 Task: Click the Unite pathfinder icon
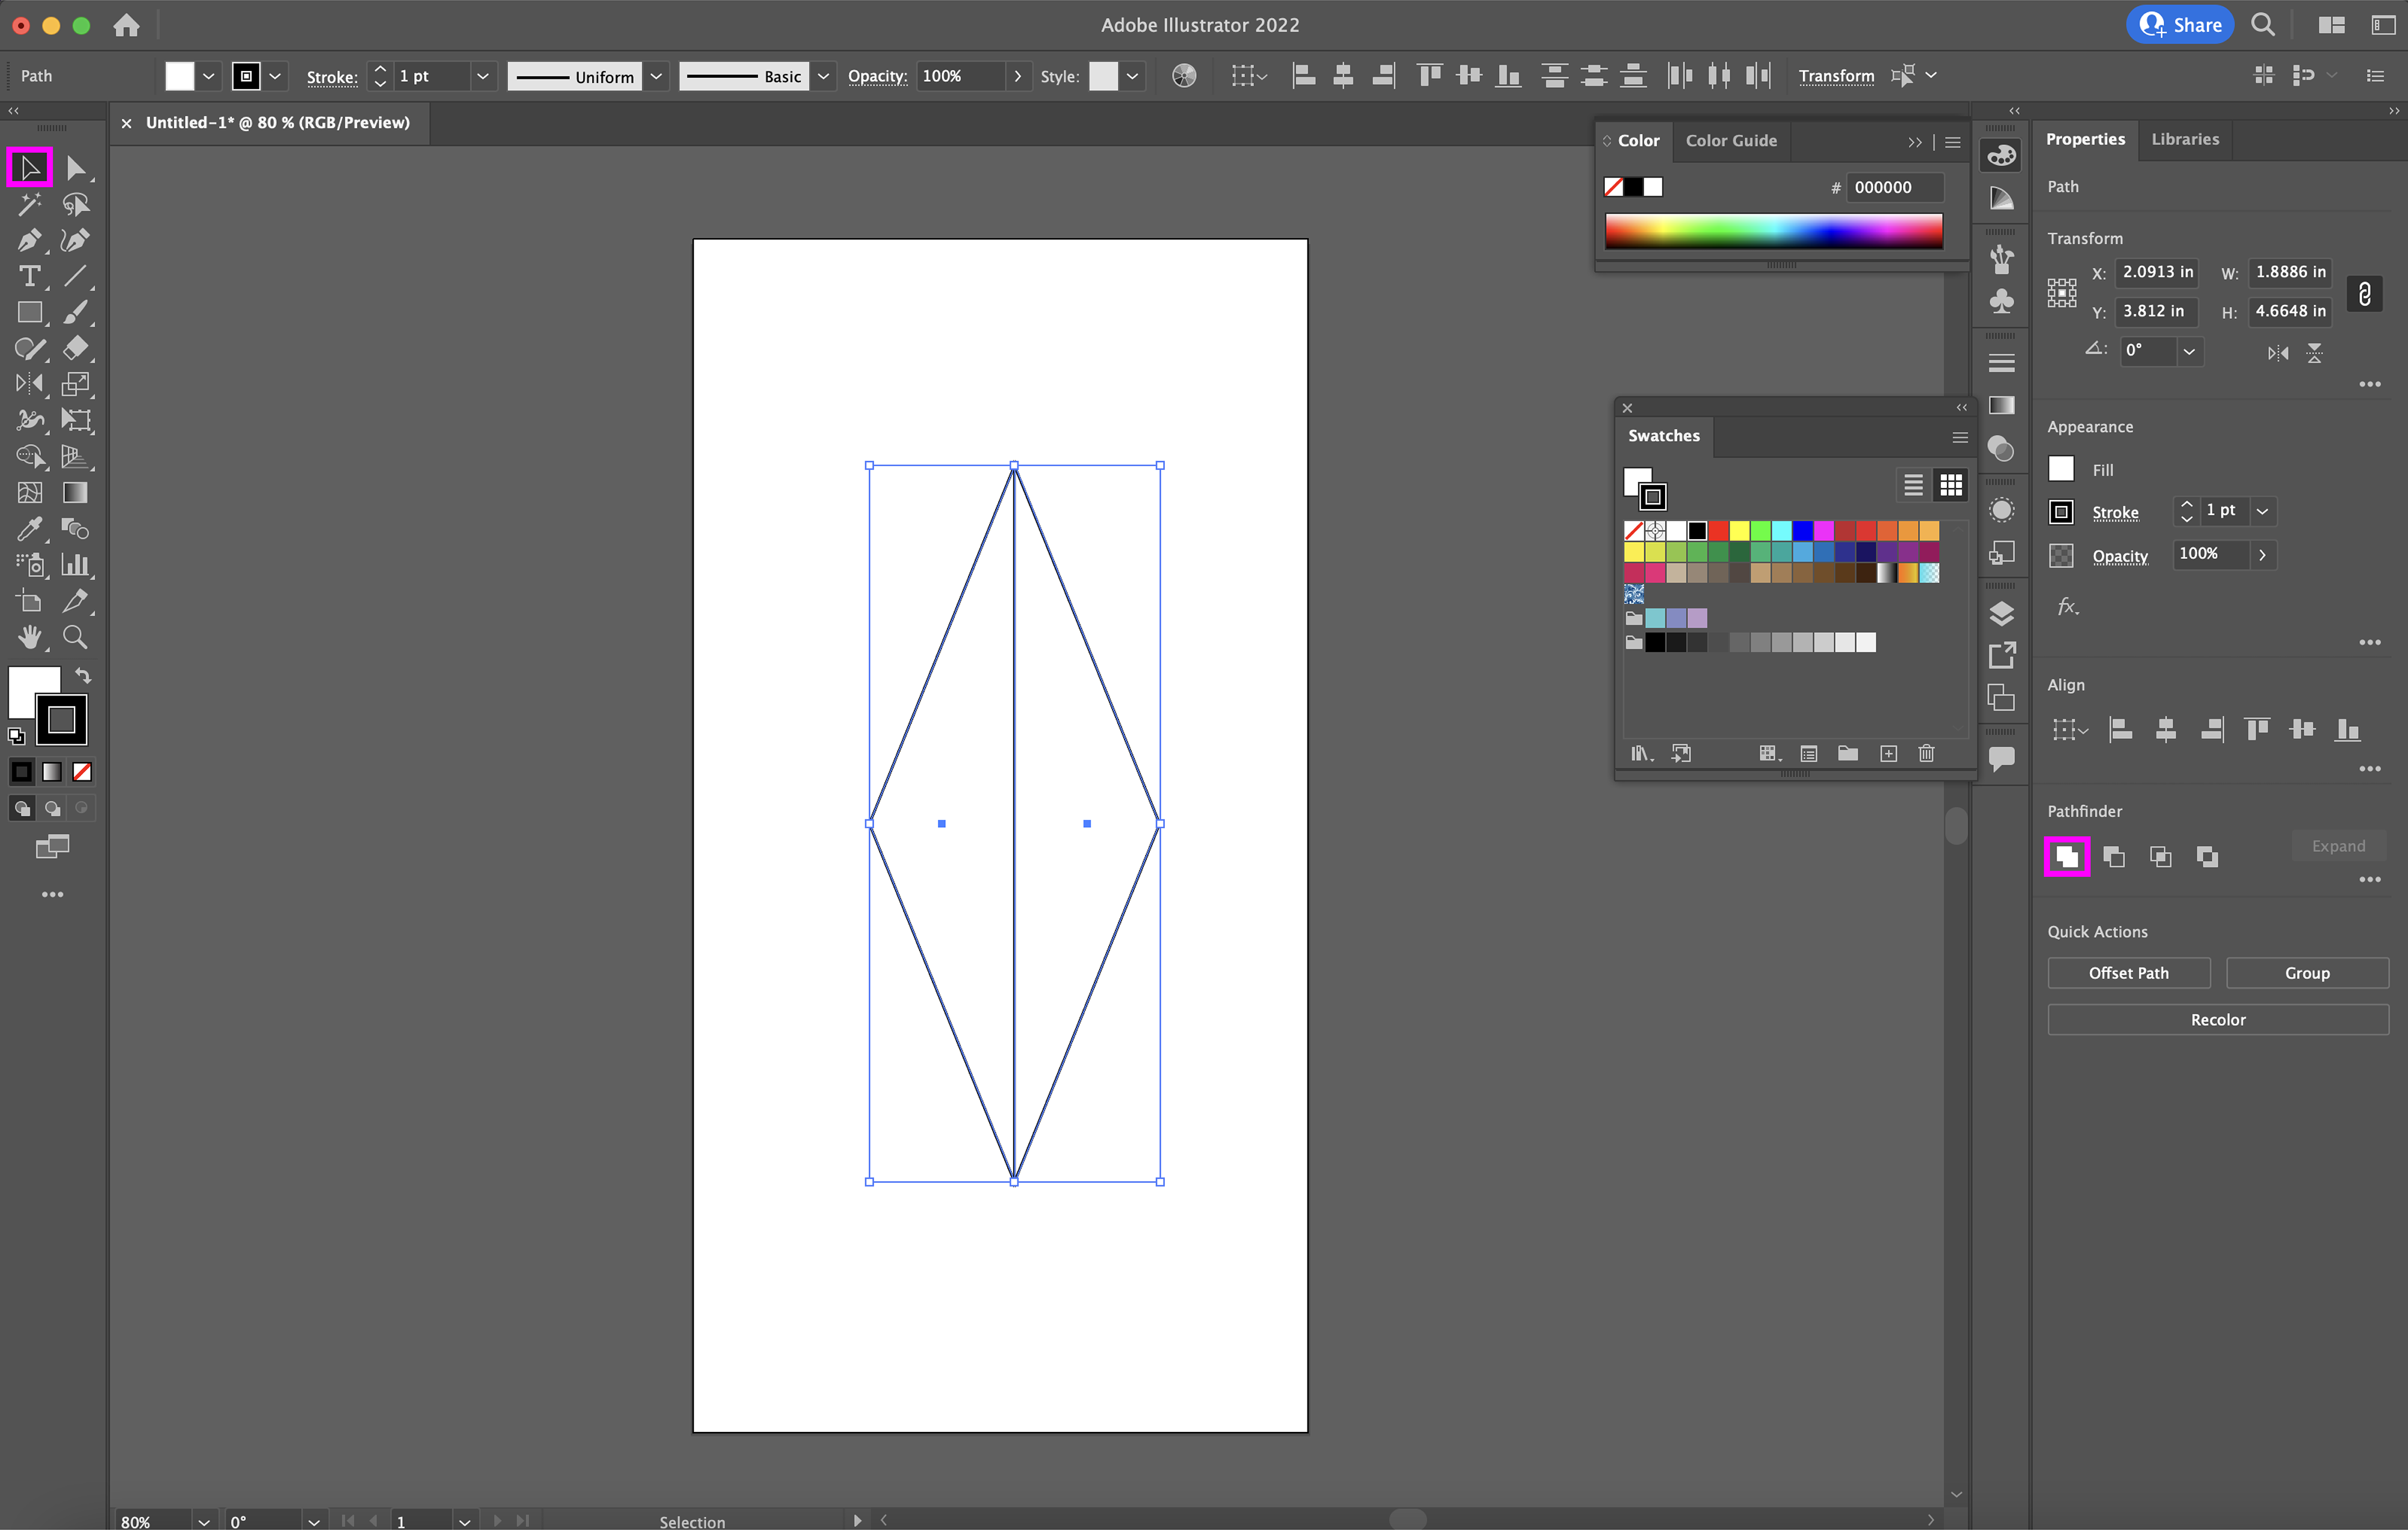pyautogui.click(x=2066, y=856)
